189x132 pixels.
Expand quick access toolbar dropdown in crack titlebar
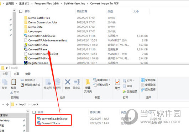click(7, 68)
